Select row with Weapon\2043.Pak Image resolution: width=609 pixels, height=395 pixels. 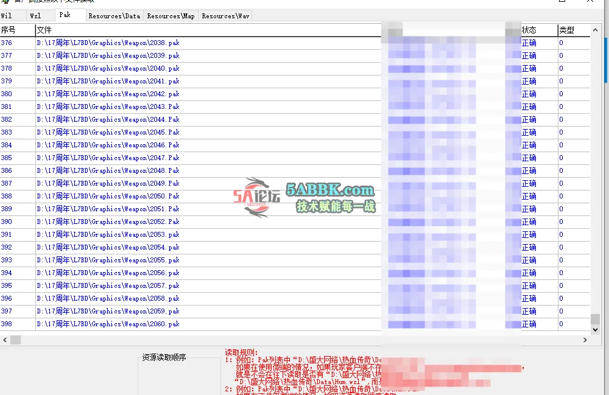(295, 107)
